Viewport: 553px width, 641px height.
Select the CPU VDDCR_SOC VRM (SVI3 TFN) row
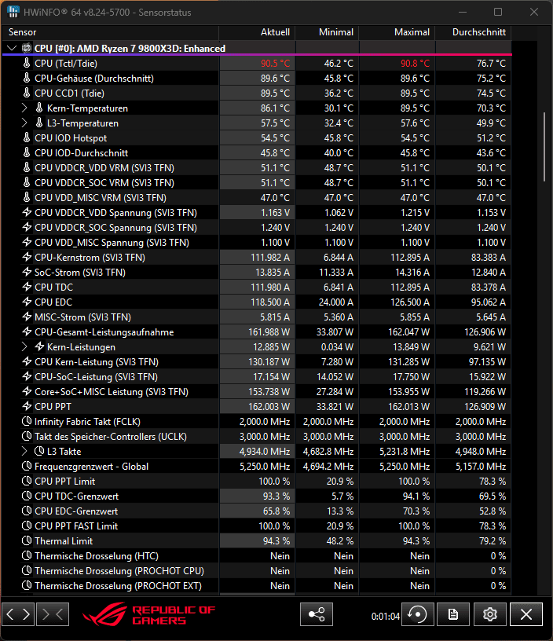[x=257, y=183]
